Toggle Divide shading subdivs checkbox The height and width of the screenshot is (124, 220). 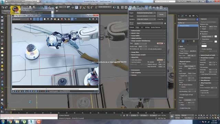(148, 49)
